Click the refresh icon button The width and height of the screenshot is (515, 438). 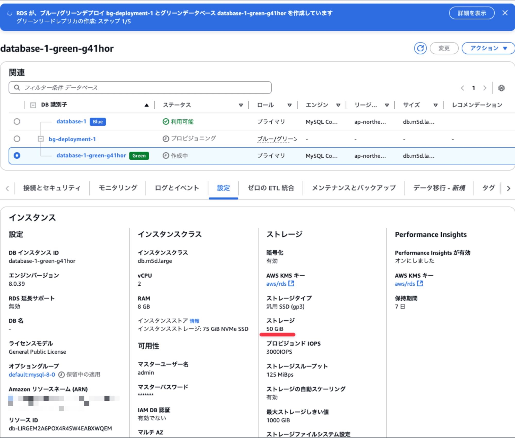coord(420,48)
